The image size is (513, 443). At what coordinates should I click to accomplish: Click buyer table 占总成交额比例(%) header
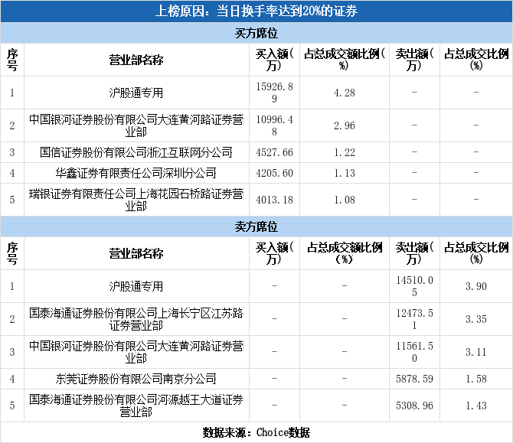click(x=345, y=60)
